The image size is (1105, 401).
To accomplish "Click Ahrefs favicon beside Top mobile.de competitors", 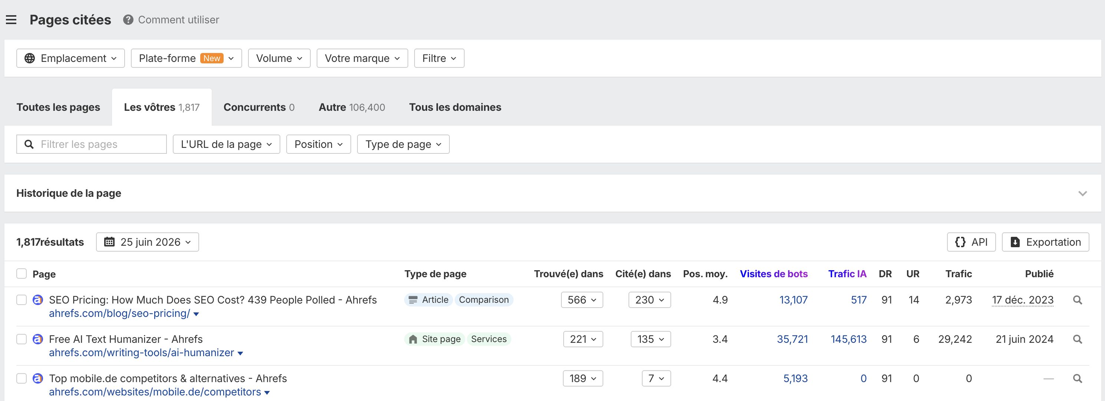I will (x=38, y=379).
